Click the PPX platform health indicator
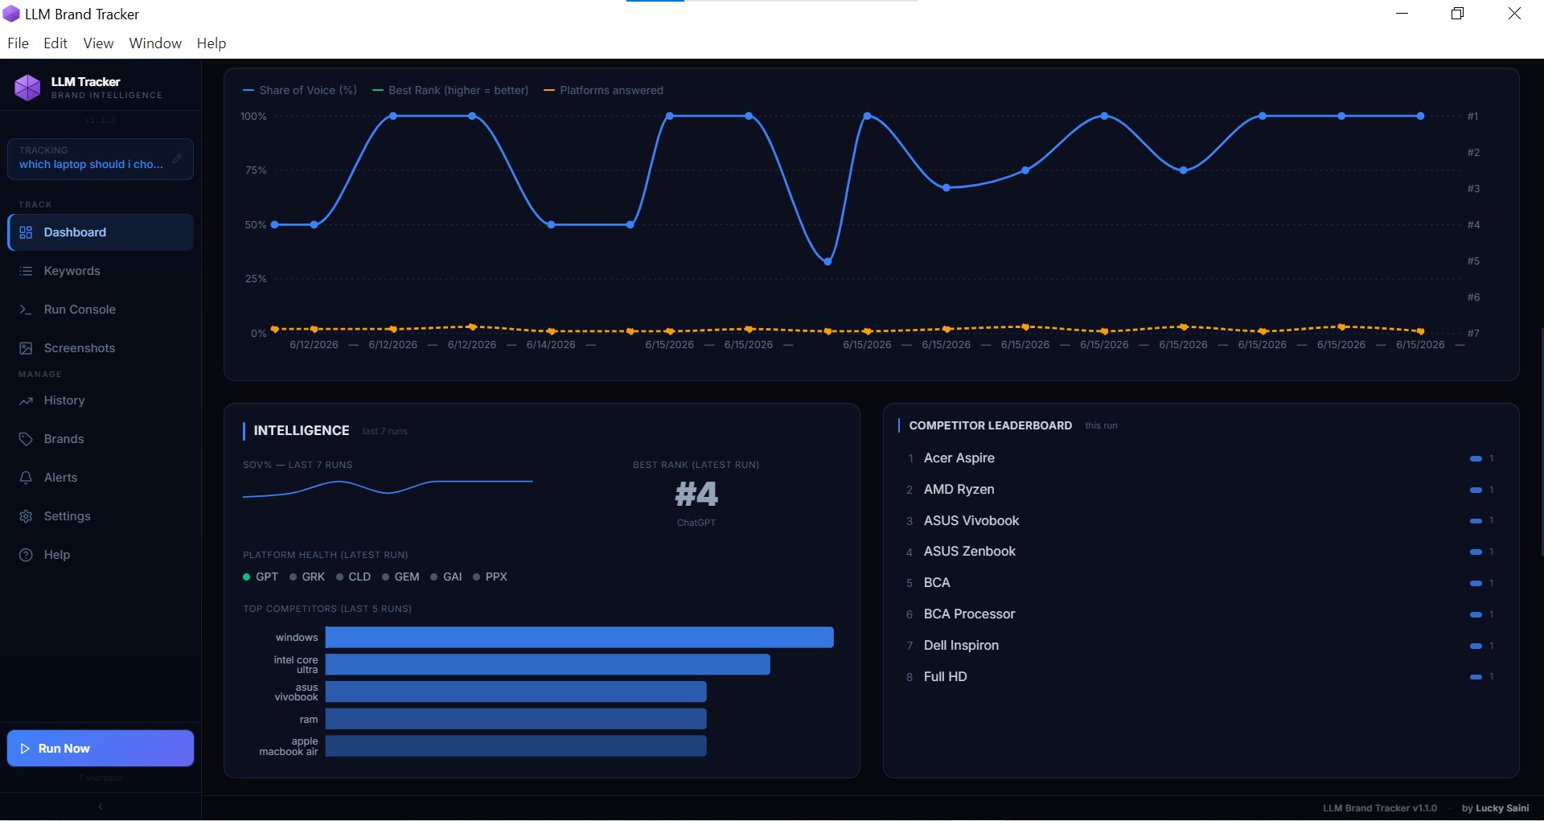This screenshot has width=1544, height=821. 490,577
